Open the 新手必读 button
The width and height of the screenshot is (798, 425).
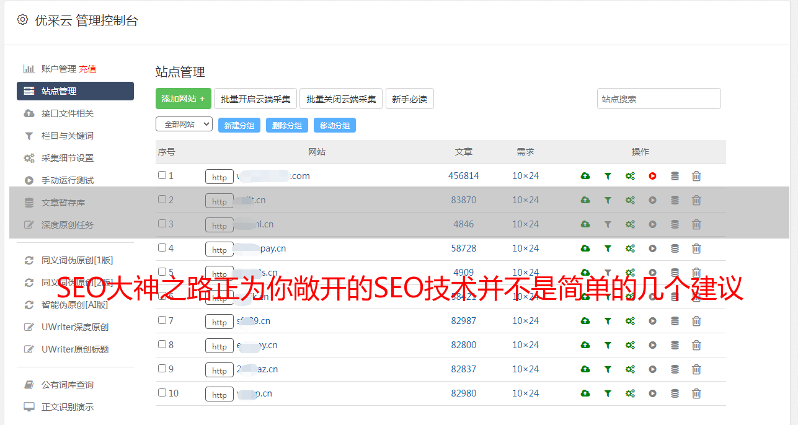(x=410, y=99)
